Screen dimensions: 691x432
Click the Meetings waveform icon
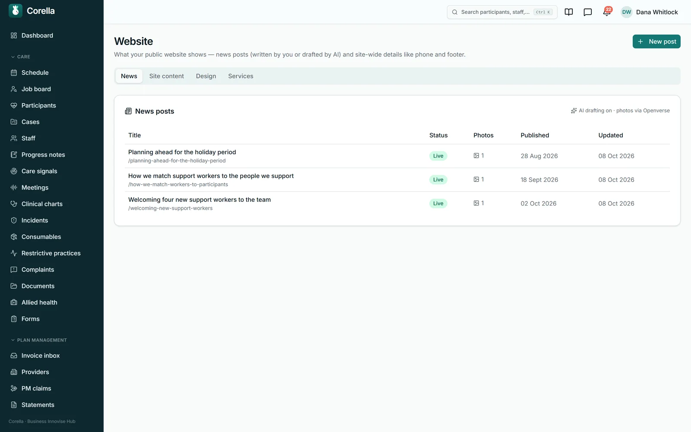coord(14,187)
